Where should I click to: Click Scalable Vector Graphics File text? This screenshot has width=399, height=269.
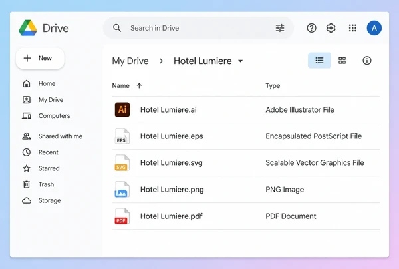point(315,162)
